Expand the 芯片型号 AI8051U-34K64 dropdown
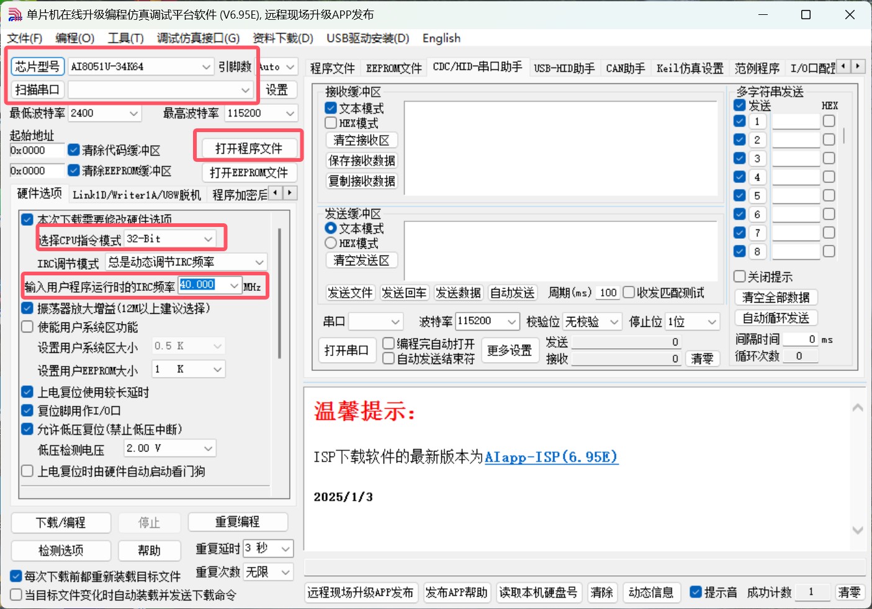The height and width of the screenshot is (609, 872). (x=206, y=67)
